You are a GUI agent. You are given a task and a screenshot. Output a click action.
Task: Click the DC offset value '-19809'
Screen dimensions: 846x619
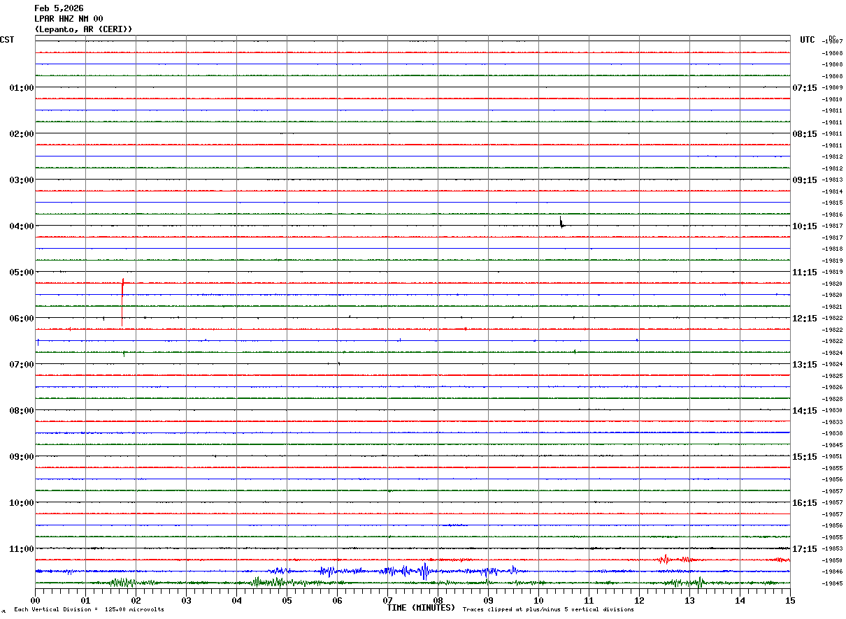(x=833, y=88)
